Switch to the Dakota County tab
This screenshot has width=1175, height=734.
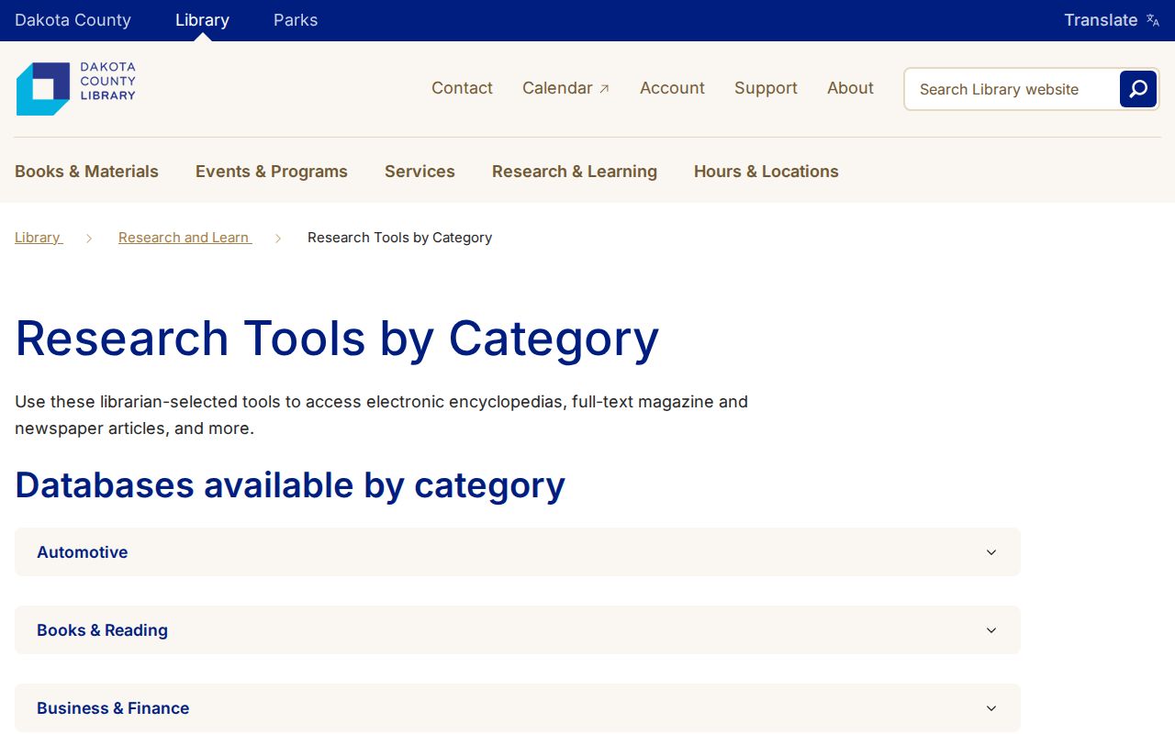73,20
